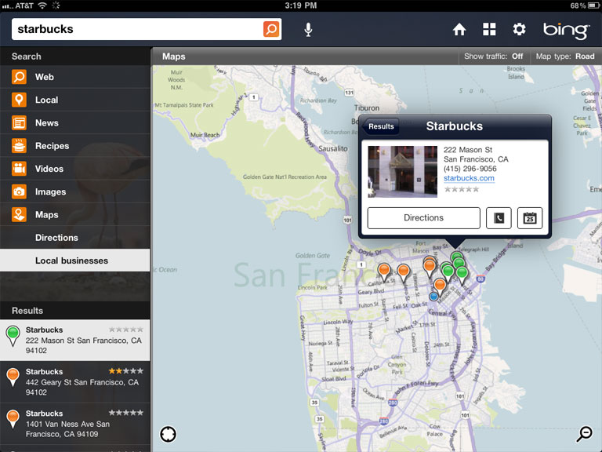The width and height of the screenshot is (602, 452).
Task: Tap the orange search magnifier button
Action: (x=271, y=29)
